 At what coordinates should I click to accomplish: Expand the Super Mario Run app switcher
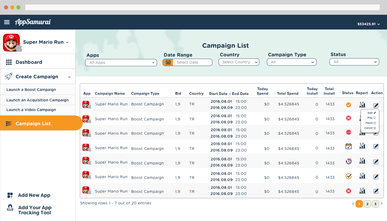pos(67,42)
